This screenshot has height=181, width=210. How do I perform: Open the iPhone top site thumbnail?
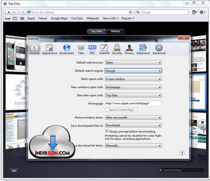click(x=16, y=54)
